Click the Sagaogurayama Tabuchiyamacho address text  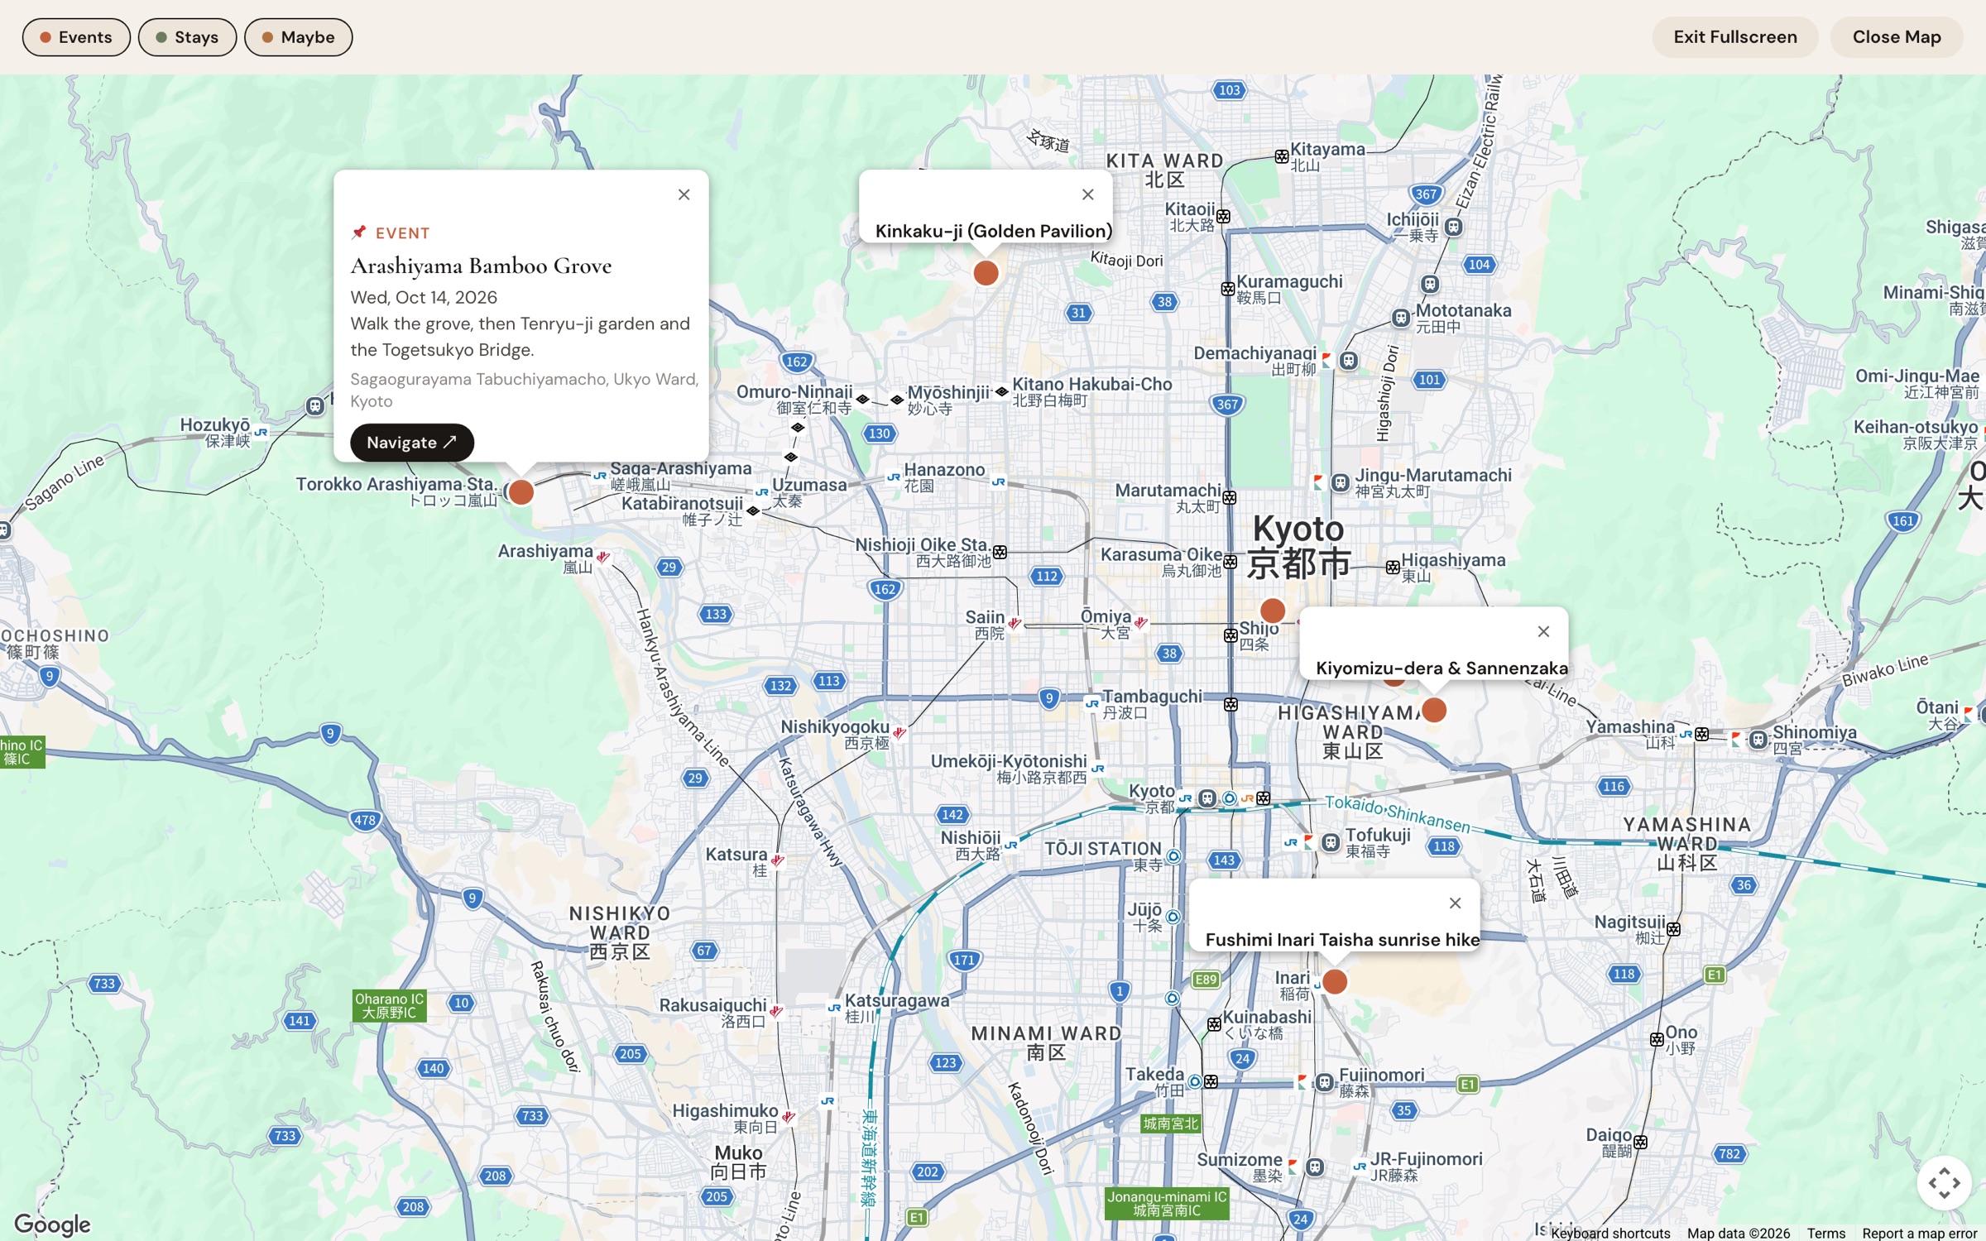tap(525, 390)
